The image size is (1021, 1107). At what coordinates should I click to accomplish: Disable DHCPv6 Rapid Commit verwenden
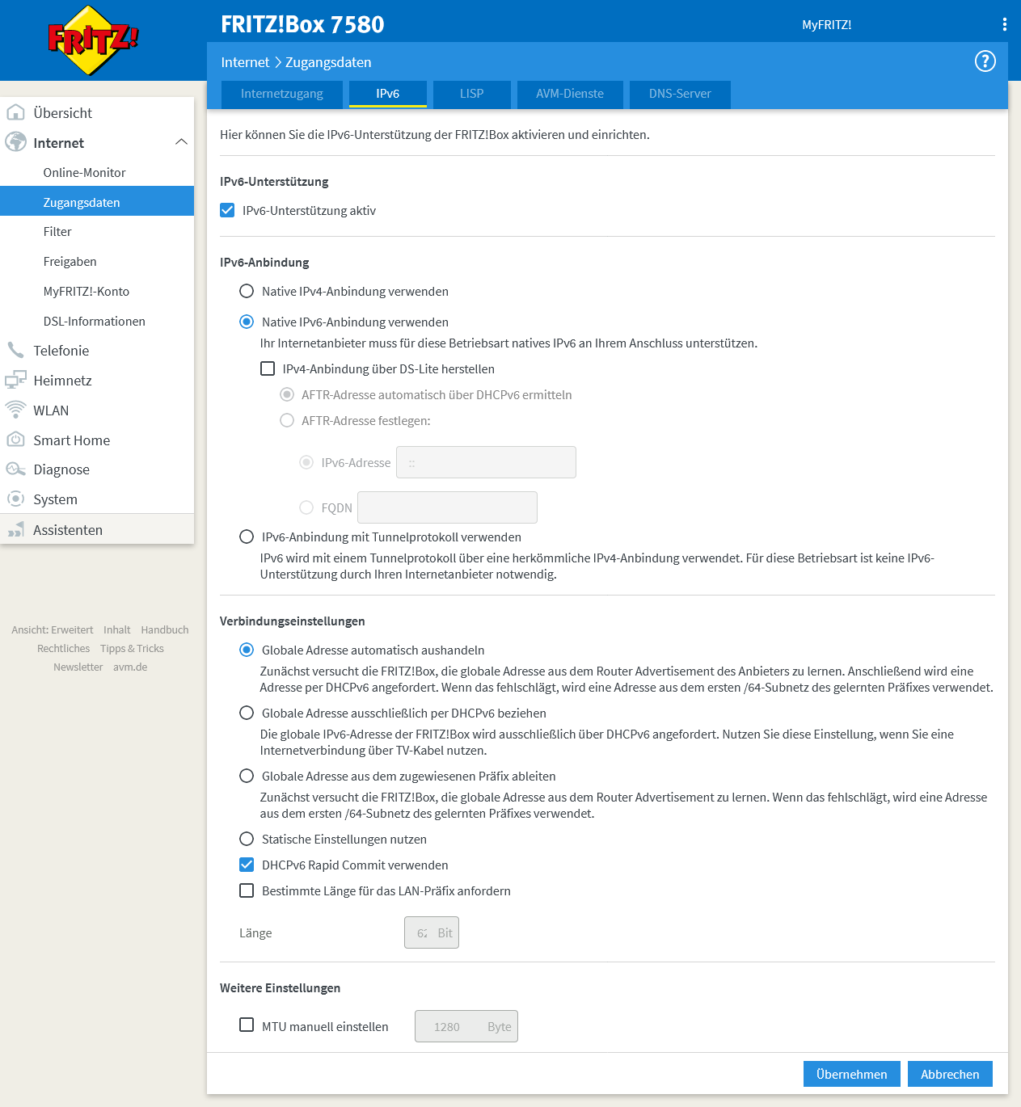click(247, 865)
